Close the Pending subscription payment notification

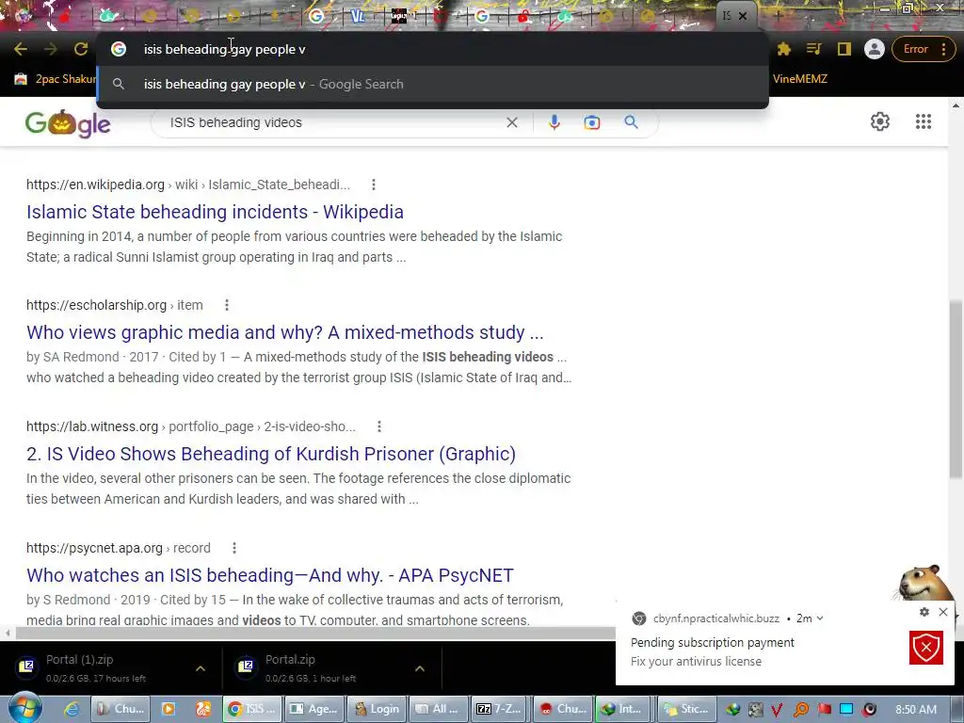(943, 612)
